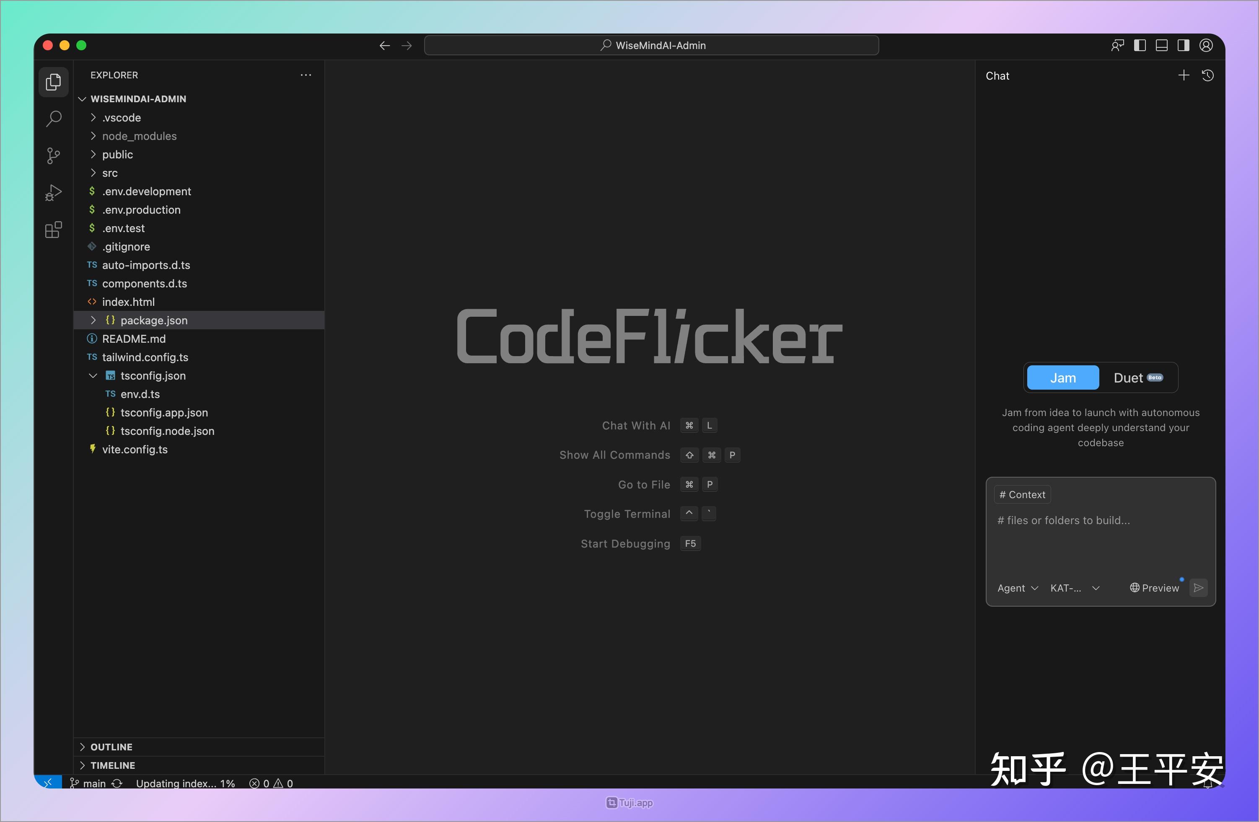Expand the TIMELINE section

pos(113,765)
